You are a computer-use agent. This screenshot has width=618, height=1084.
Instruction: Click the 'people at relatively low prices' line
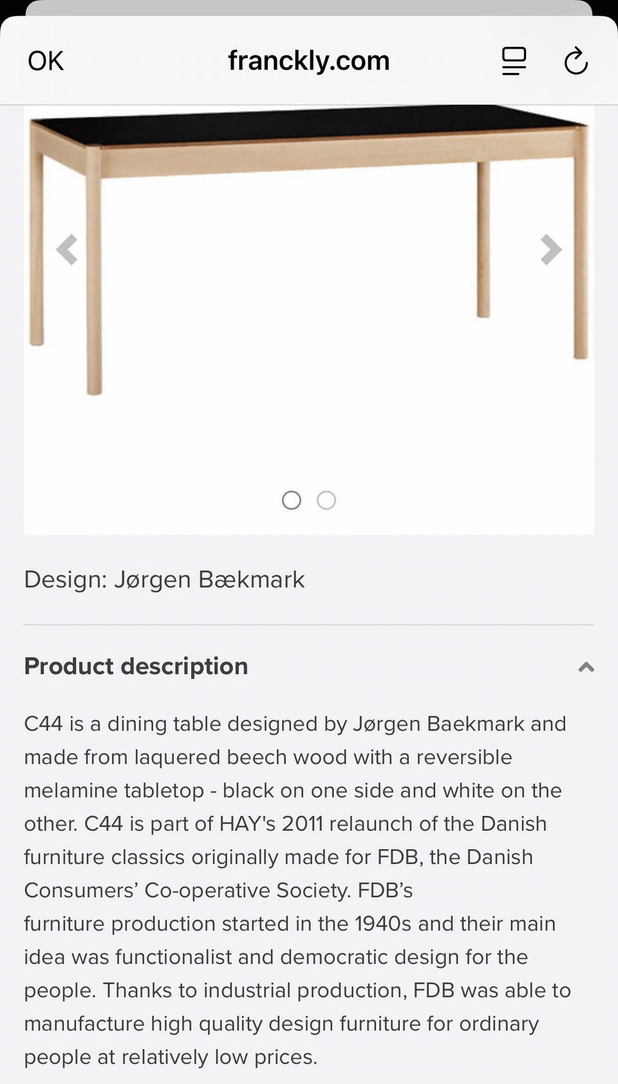pos(171,1057)
